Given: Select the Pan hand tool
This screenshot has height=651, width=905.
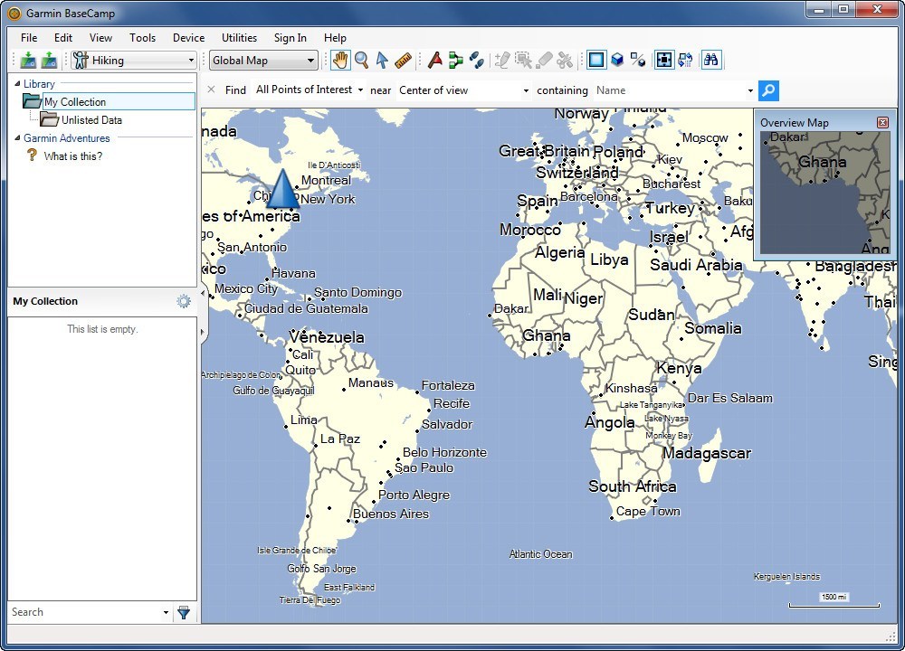Looking at the screenshot, I should coord(340,60).
